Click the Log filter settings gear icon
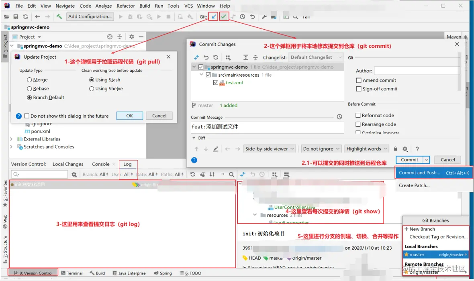 (74, 174)
